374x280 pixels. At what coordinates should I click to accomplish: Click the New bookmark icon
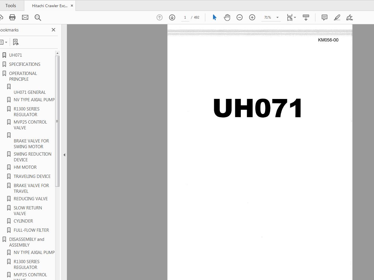[x=16, y=42]
